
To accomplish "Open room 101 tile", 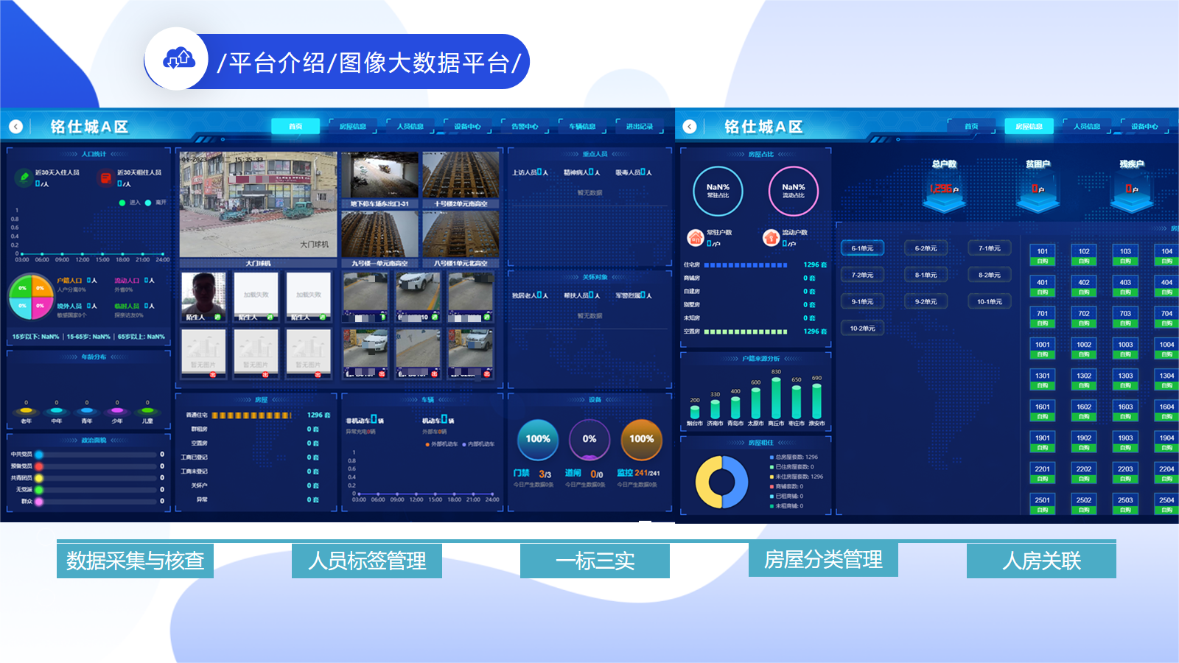I will coord(1043,256).
